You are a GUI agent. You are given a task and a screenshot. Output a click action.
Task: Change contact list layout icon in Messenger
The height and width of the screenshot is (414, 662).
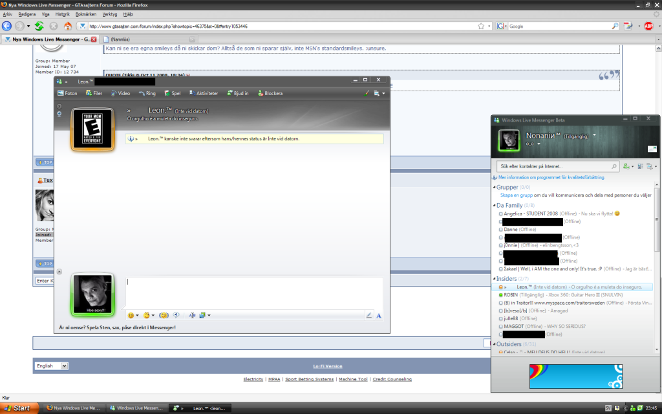[641, 166]
